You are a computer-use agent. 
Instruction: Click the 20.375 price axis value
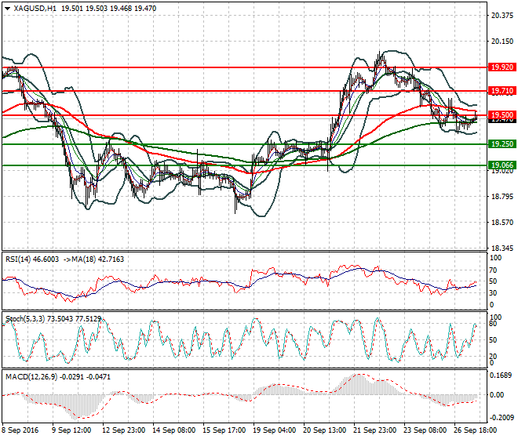click(x=502, y=15)
